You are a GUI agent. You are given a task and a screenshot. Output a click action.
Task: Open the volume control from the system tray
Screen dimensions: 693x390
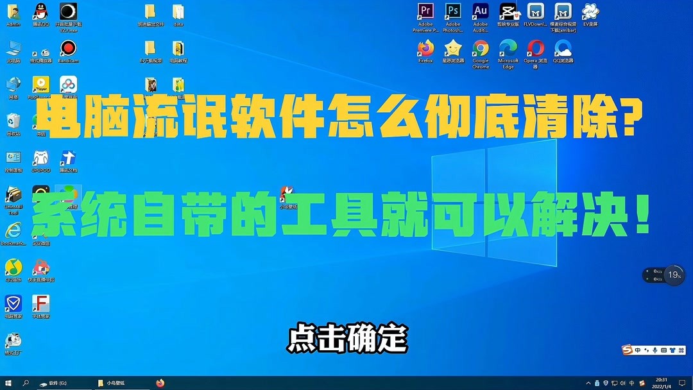tap(623, 382)
